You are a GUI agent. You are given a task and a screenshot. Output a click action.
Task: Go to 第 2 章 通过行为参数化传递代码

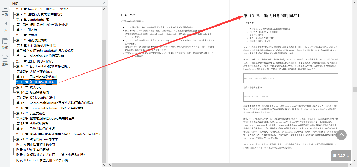point(39,14)
